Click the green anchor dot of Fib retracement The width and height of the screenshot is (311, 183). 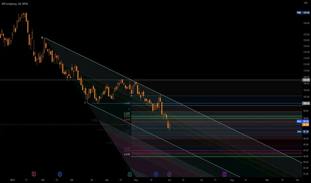pos(131,96)
